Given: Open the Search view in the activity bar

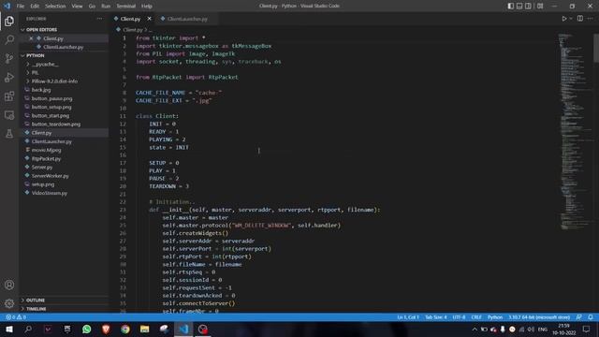Looking at the screenshot, I should (x=9, y=39).
